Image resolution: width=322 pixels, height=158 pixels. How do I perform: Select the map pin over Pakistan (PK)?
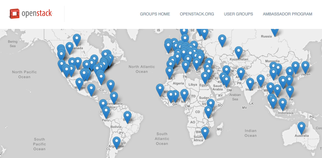(241, 73)
